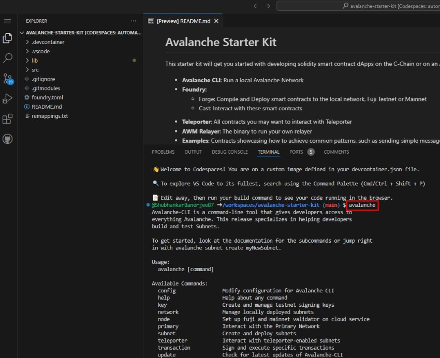Click the command center search field
Image resolution: width=440 pixels, height=358 pixels.
pyautogui.click(x=357, y=6)
